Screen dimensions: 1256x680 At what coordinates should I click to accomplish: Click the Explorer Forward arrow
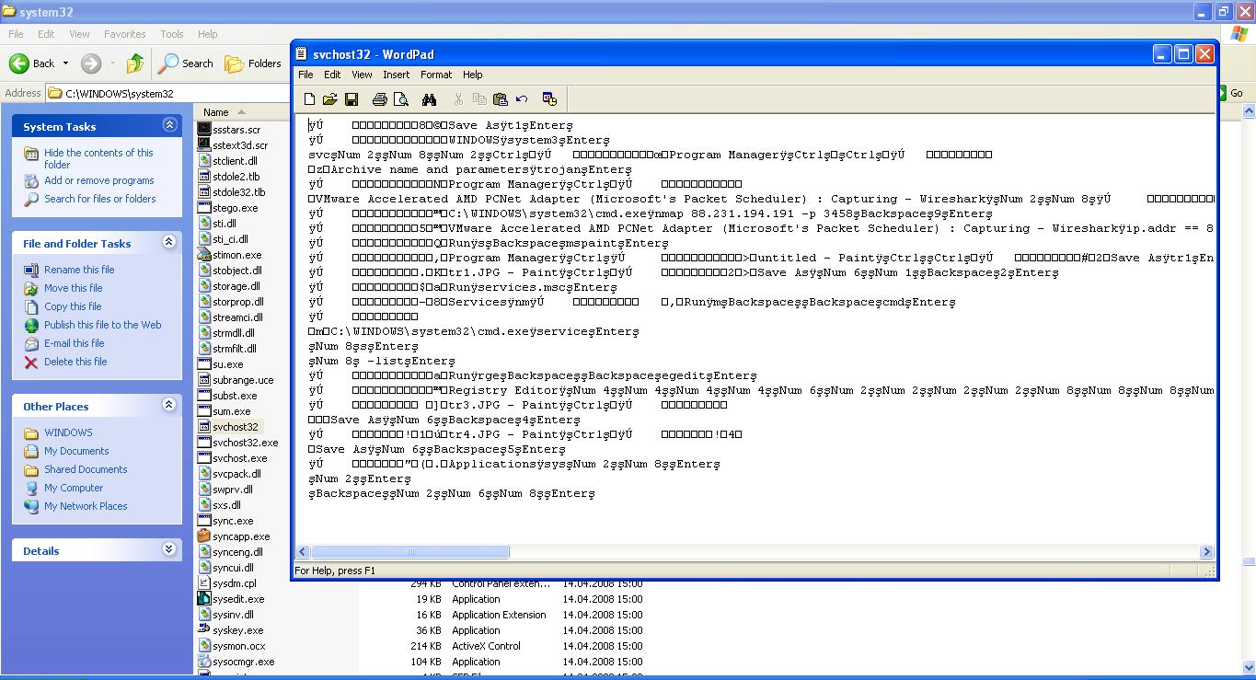[x=91, y=63]
